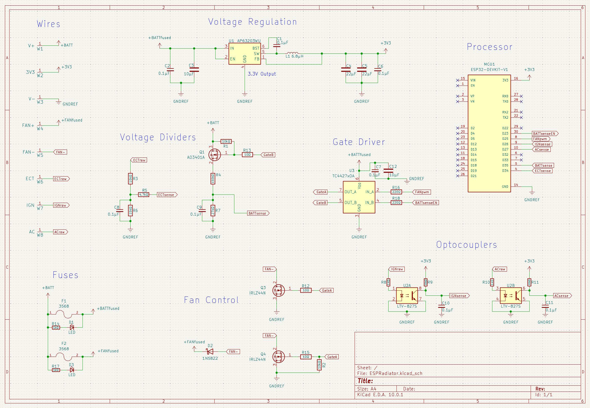Click the 'Id: 1/1' title block text
The image size is (590, 408).
(x=544, y=395)
